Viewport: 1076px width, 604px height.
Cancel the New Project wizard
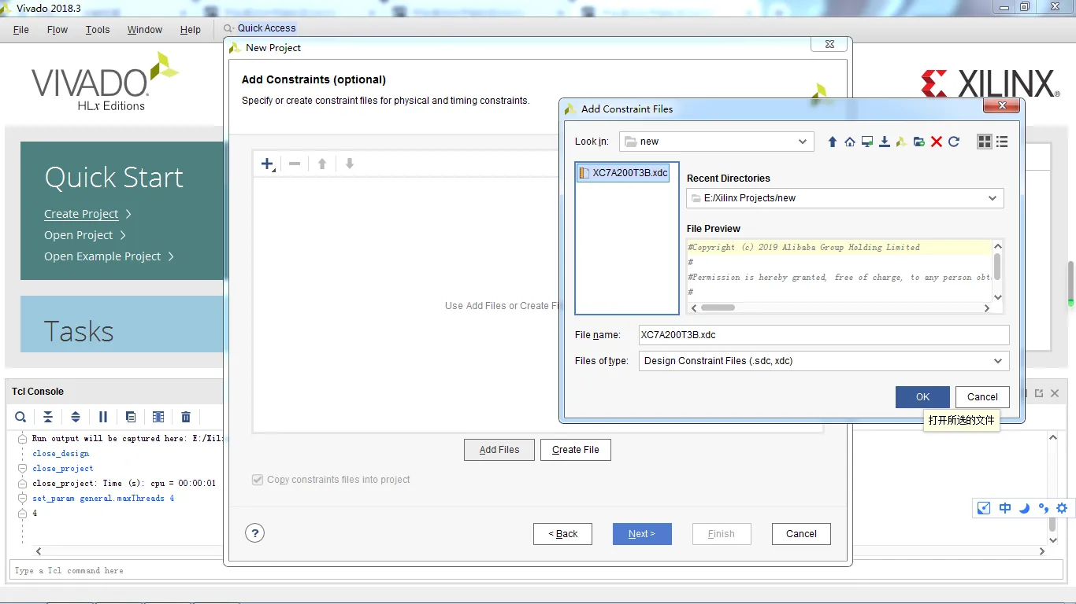tap(801, 534)
